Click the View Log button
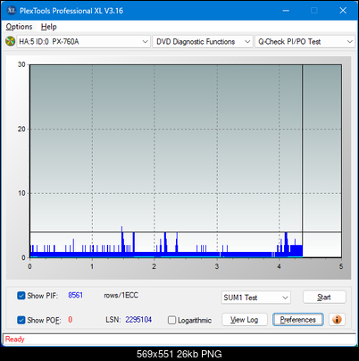Image resolution: width=359 pixels, height=361 pixels. [x=245, y=320]
